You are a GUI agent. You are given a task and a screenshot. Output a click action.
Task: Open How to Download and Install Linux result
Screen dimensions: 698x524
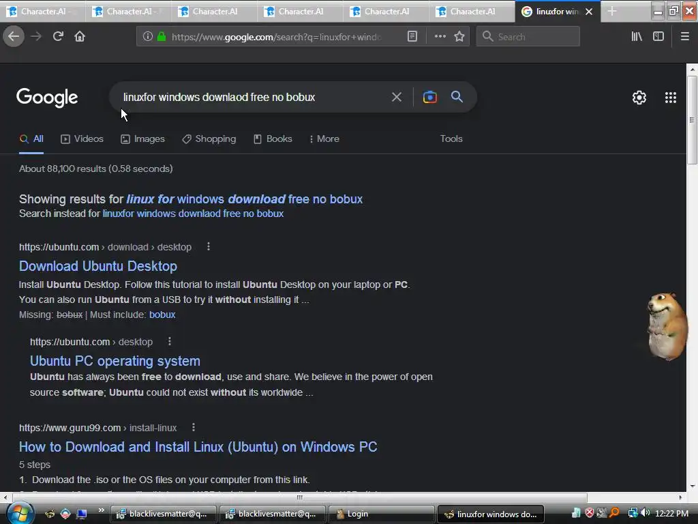pyautogui.click(x=198, y=447)
